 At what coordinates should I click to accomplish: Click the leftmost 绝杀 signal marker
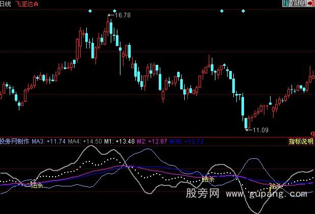coord(37,185)
